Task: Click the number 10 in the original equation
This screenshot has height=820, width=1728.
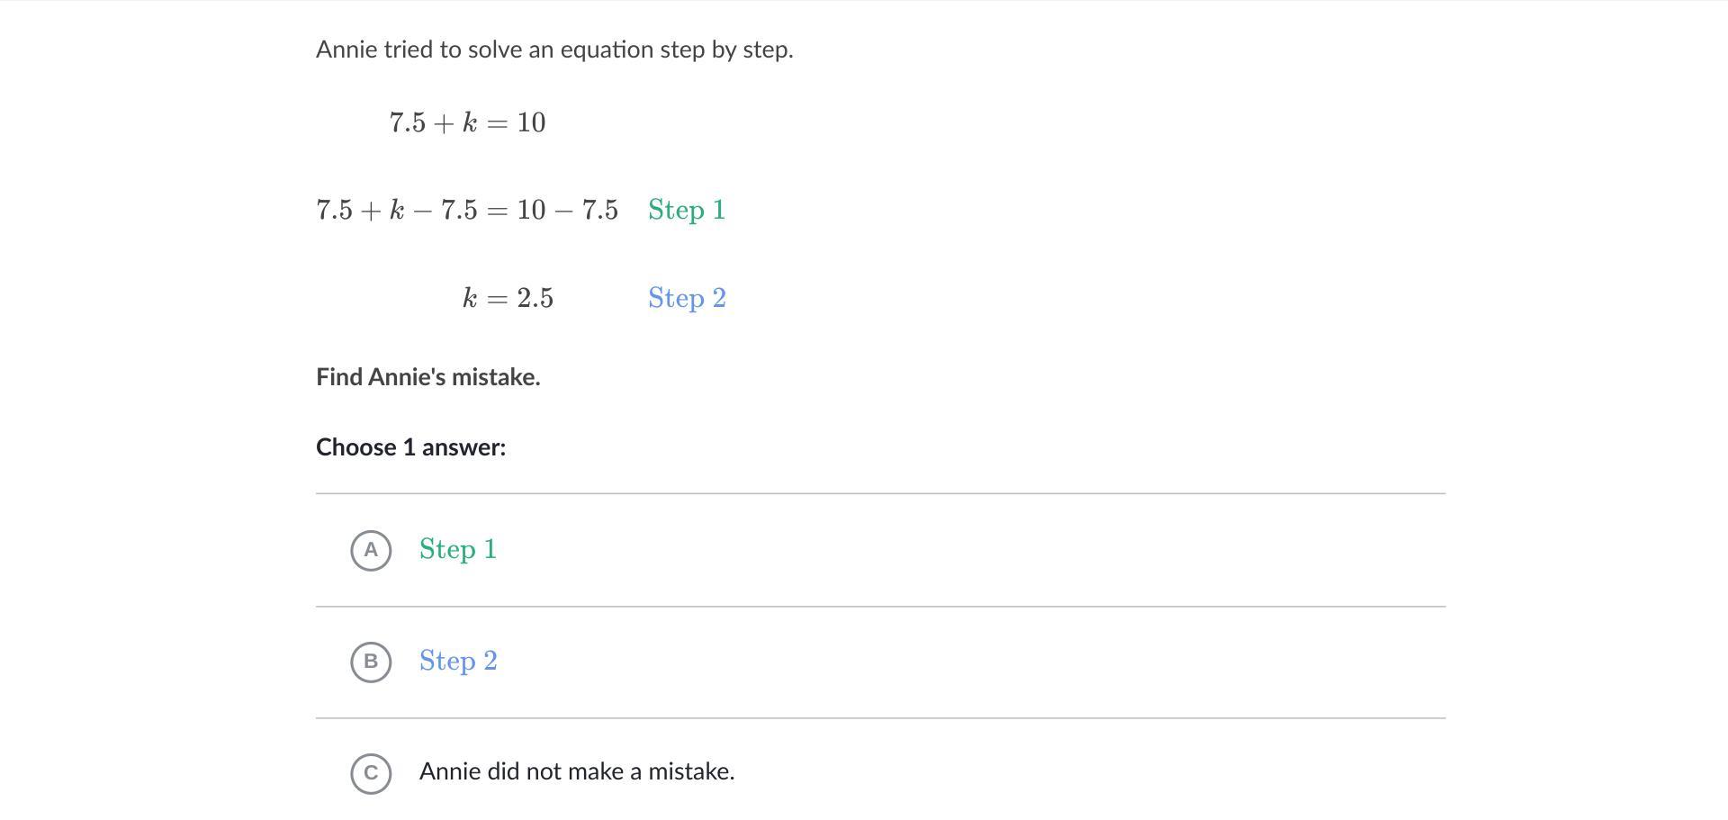Action: point(531,123)
